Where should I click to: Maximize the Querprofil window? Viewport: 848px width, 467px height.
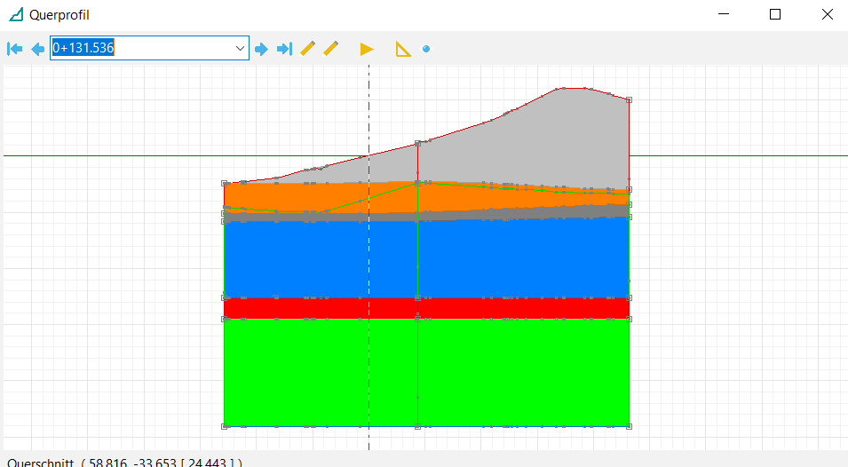[x=775, y=15]
